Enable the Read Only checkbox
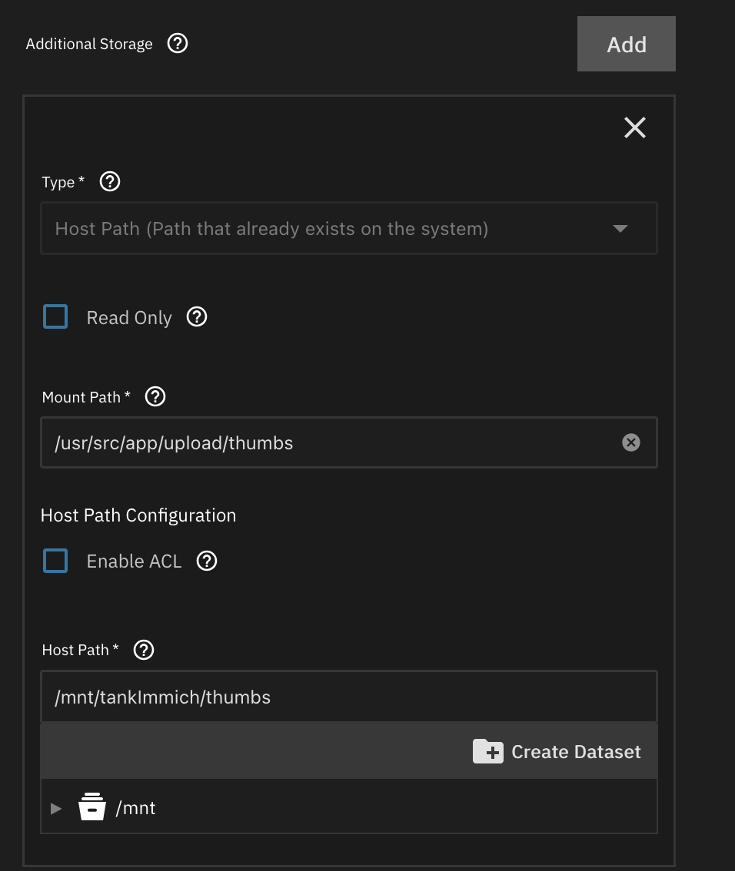This screenshot has height=871, width=735. coord(55,316)
